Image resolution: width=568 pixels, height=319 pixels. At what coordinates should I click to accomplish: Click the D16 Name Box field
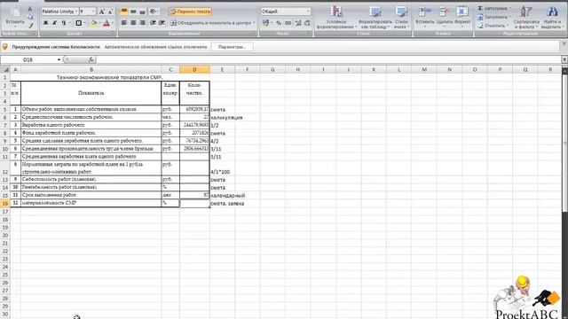28,59
